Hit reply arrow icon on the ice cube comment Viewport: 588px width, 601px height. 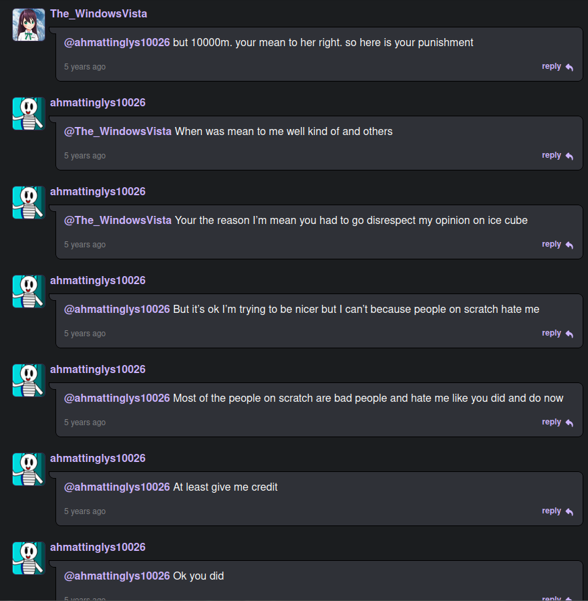pyautogui.click(x=569, y=245)
